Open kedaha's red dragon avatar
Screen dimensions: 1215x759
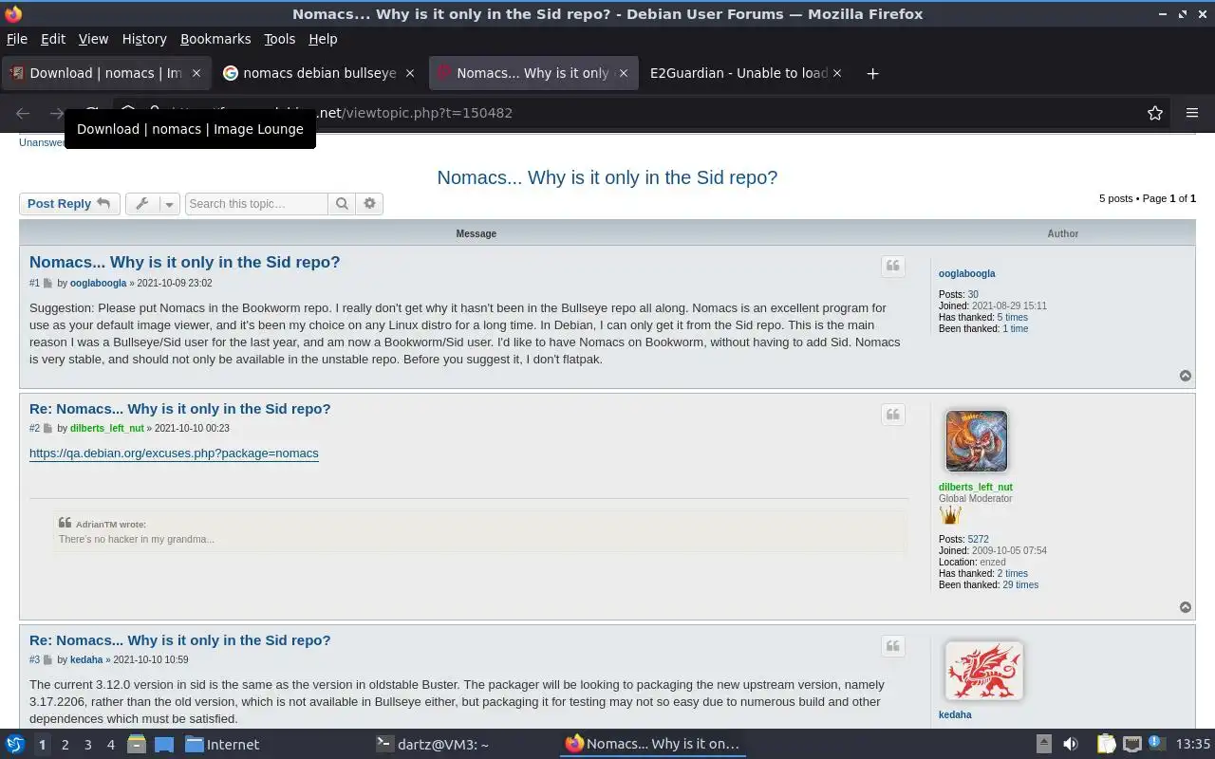[x=983, y=671]
